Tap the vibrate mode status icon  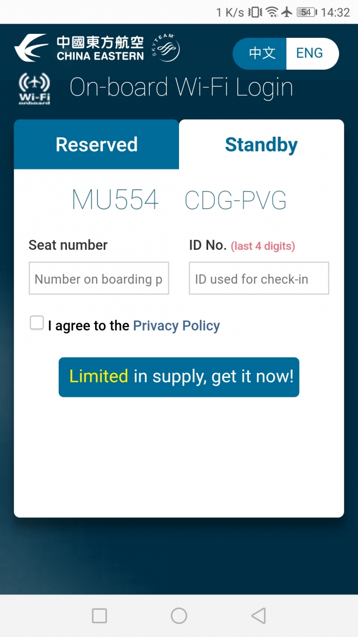click(254, 12)
